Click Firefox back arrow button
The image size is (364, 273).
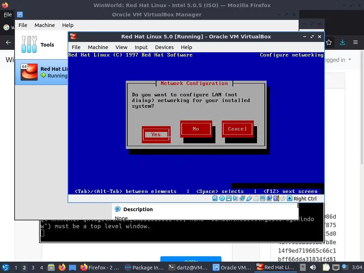tap(9, 43)
